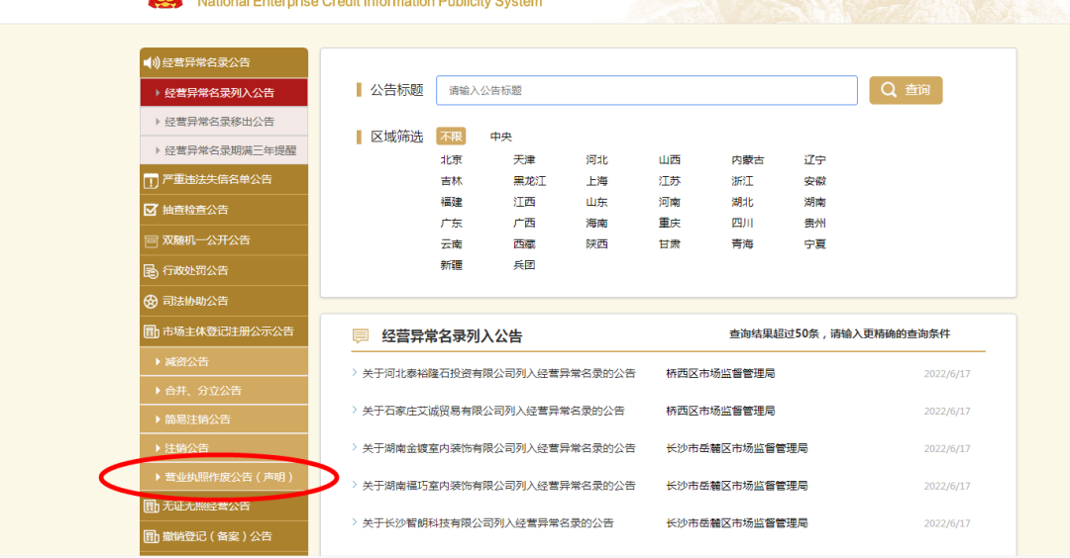Click the checkmark icon beside 抽查检查公告

coord(151,210)
